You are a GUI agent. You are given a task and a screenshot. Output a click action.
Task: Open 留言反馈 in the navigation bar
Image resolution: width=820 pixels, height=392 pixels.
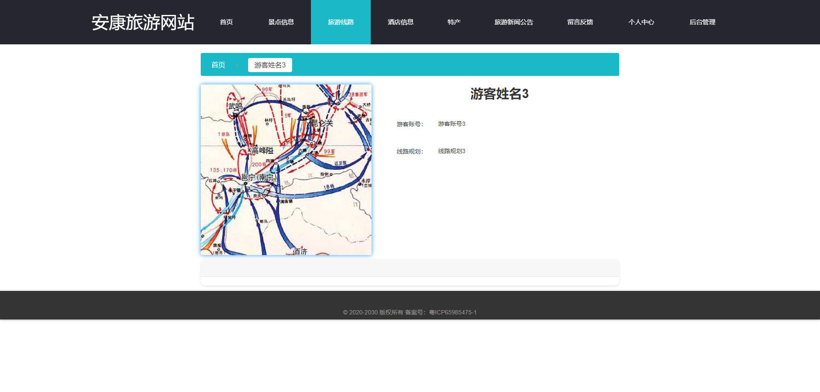580,22
